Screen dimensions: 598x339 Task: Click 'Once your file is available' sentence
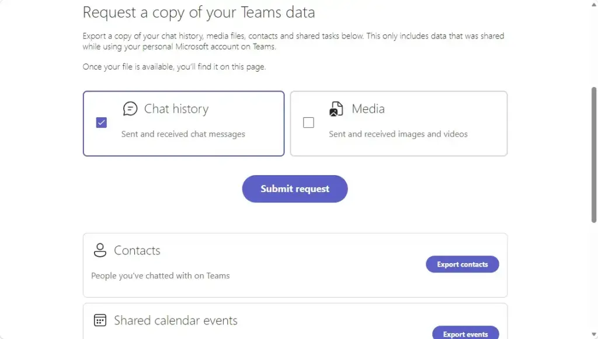[174, 67]
